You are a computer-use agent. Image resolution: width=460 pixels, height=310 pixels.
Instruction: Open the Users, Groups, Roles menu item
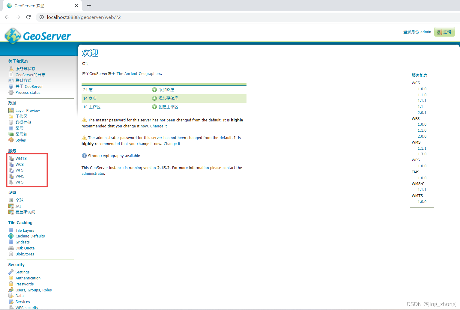[x=34, y=290]
